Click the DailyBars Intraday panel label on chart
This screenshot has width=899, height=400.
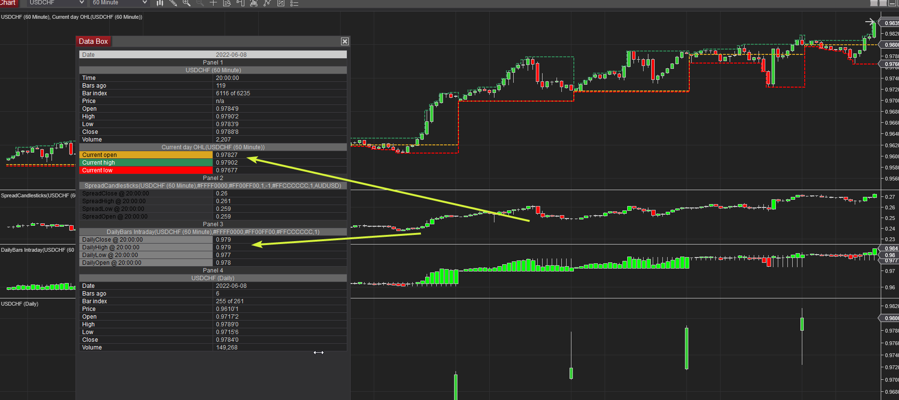[38, 250]
